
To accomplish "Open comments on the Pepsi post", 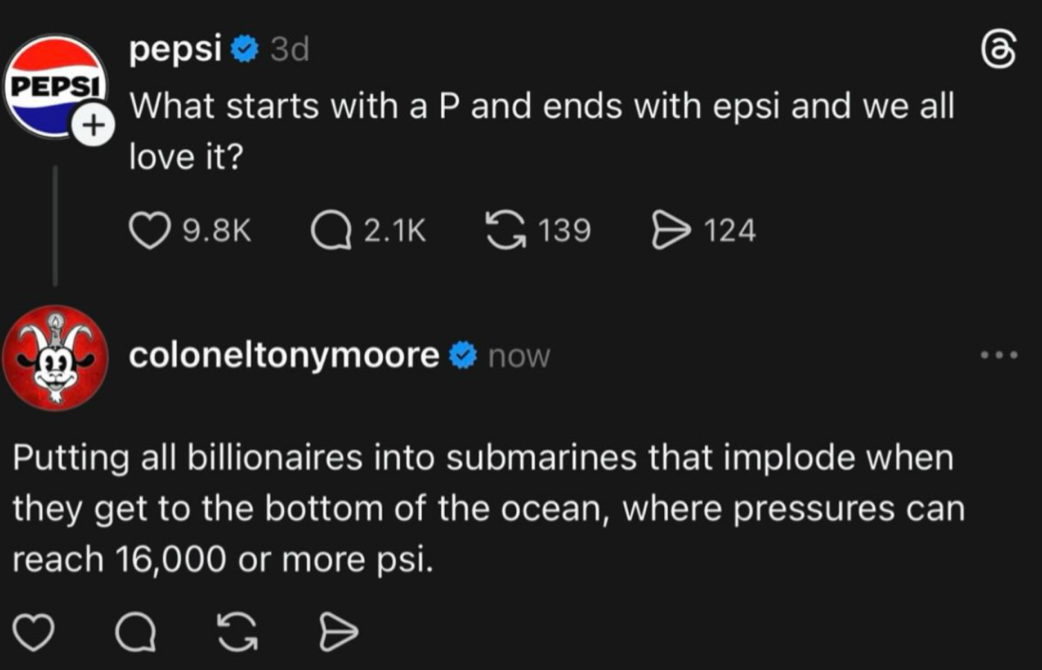I will click(331, 230).
